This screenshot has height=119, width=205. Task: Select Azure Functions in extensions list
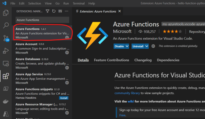[x=42, y=33]
